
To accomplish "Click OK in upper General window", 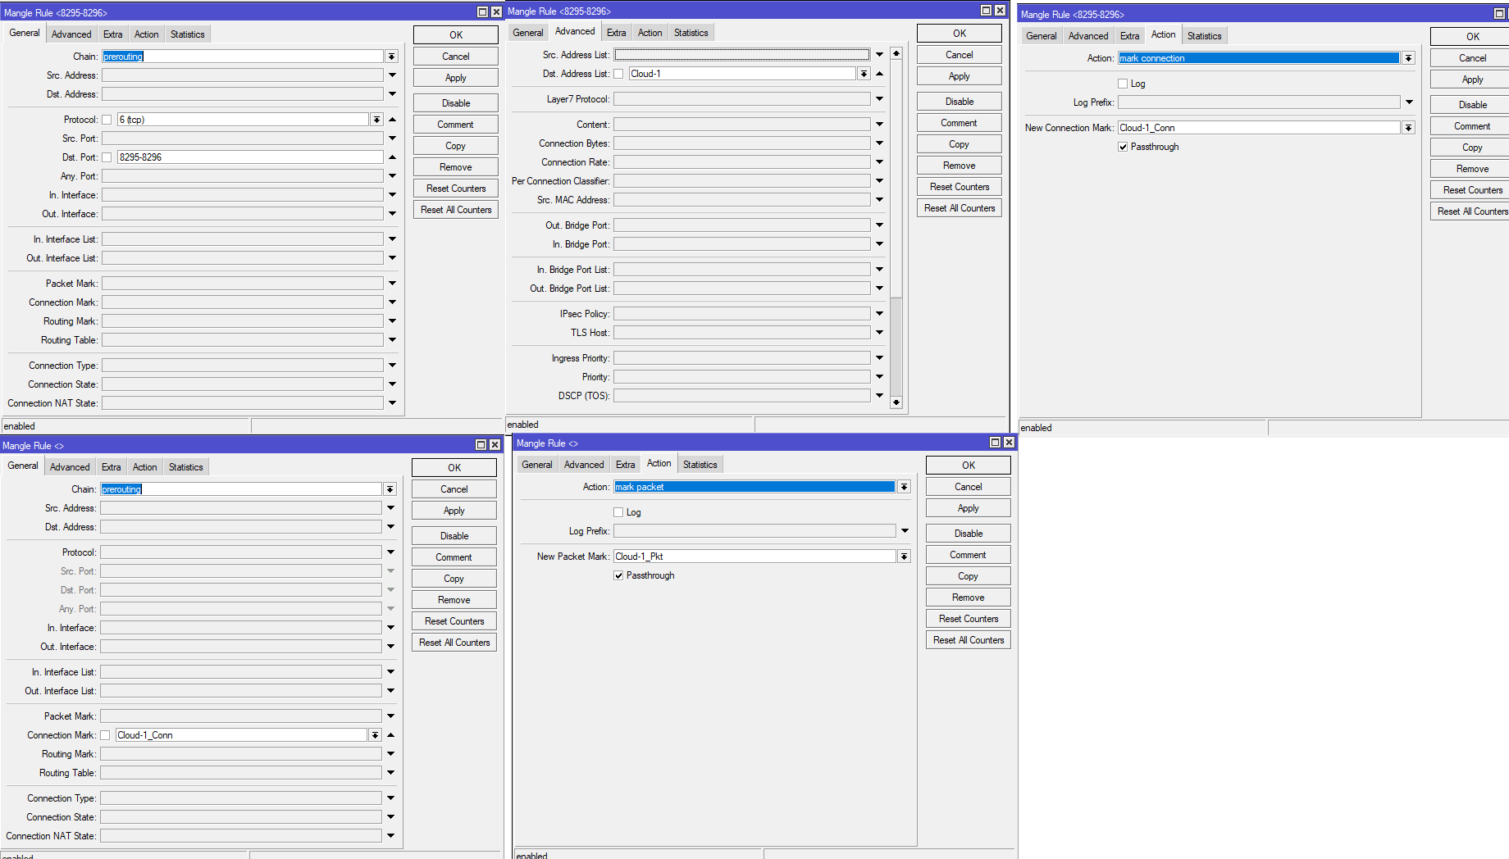I will pos(456,35).
